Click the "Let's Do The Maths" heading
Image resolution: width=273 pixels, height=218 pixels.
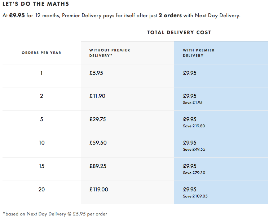(36, 4)
